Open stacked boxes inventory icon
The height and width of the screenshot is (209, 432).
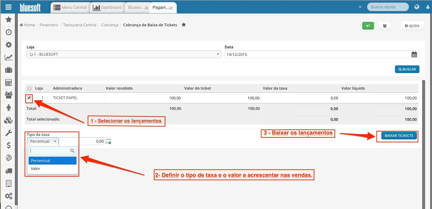tap(9, 120)
